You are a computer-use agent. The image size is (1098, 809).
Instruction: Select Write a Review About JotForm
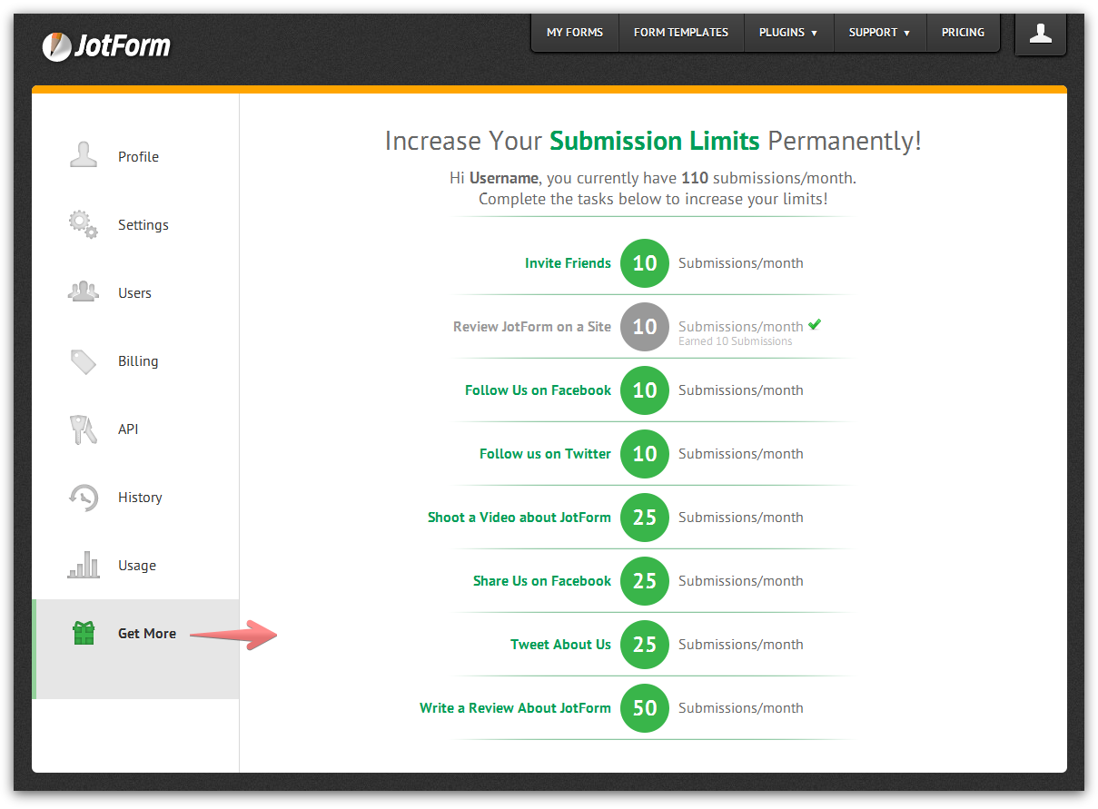click(515, 707)
